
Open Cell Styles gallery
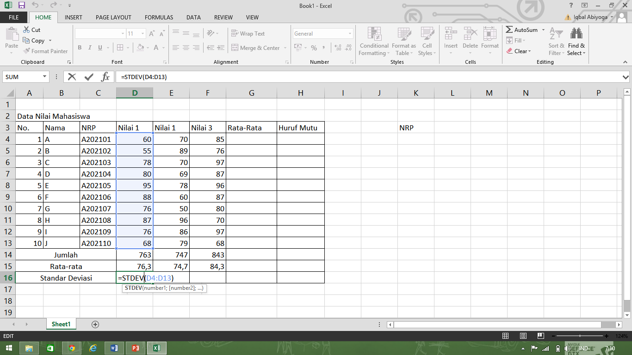tap(427, 41)
